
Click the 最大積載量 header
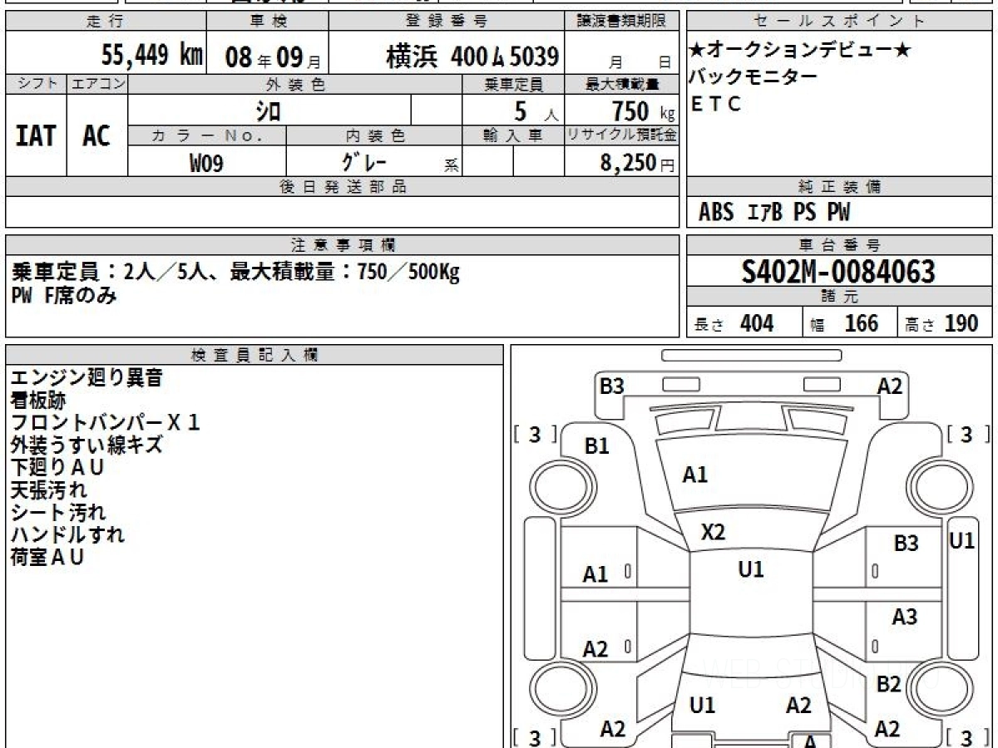tap(622, 84)
